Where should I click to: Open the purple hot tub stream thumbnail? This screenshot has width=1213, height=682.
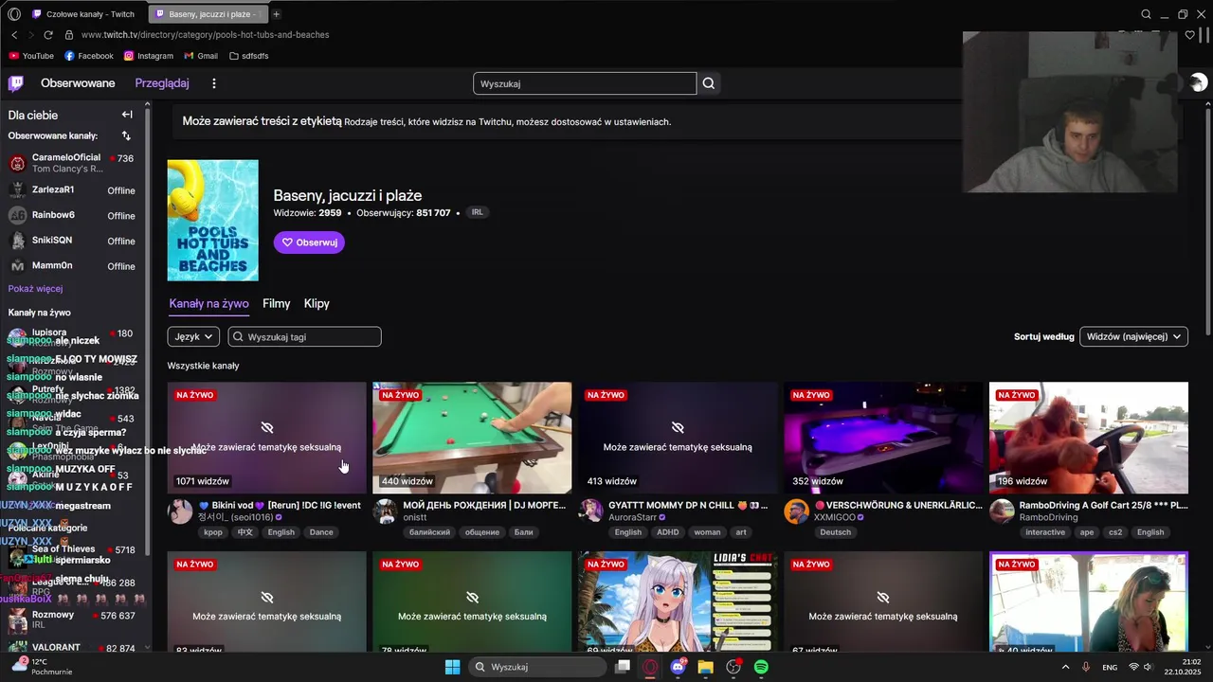[x=883, y=438]
